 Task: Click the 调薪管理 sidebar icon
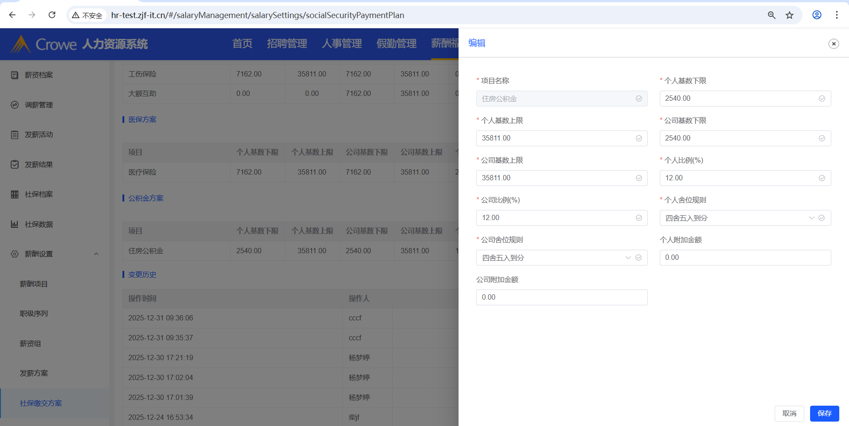[x=15, y=105]
